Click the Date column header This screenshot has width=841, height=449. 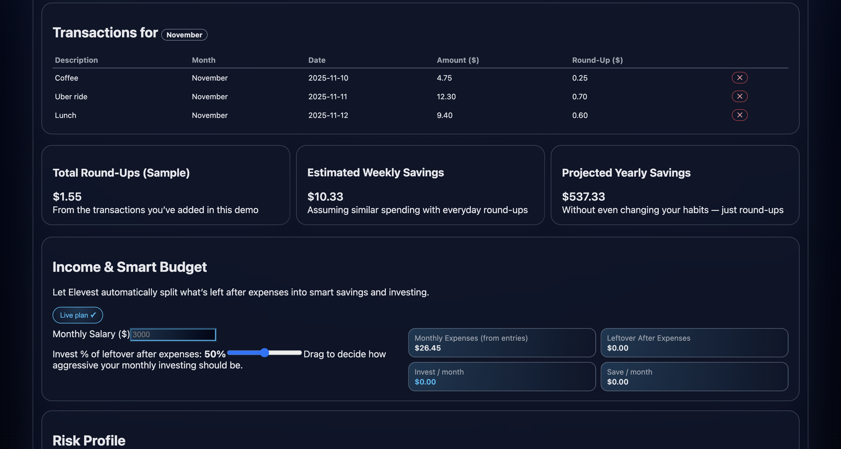point(317,60)
